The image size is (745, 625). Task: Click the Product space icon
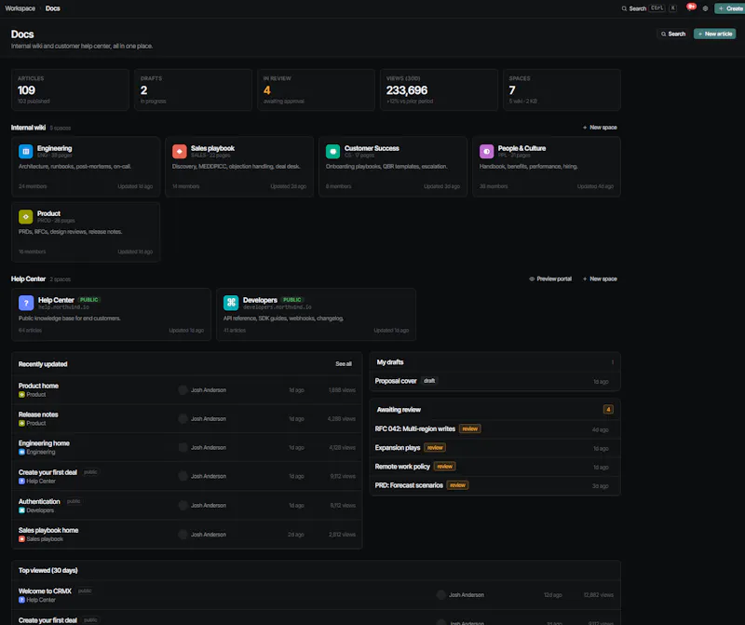pyautogui.click(x=26, y=216)
